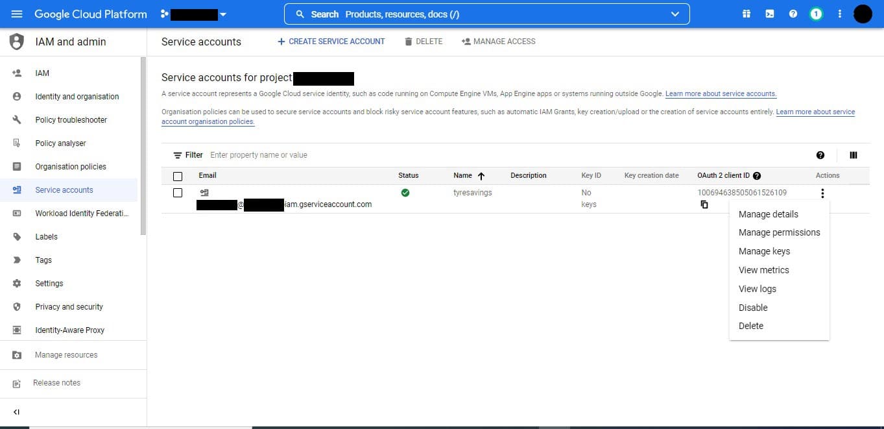Image resolution: width=884 pixels, height=429 pixels.
Task: Click the Google Cloud Platform logo text
Action: click(91, 14)
